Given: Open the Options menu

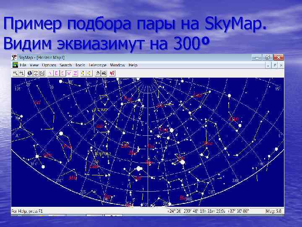Looking at the screenshot, I should [49, 65].
